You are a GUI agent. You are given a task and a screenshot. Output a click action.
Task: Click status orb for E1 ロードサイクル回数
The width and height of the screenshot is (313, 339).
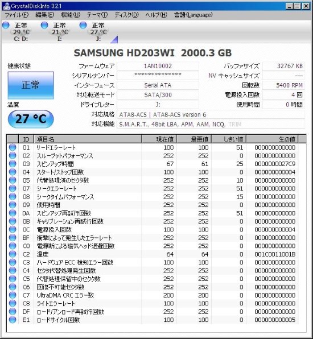click(x=13, y=320)
